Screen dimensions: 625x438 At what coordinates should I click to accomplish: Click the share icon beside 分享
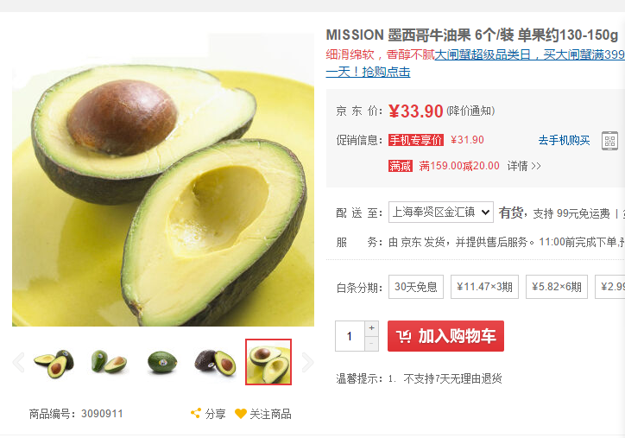(196, 413)
